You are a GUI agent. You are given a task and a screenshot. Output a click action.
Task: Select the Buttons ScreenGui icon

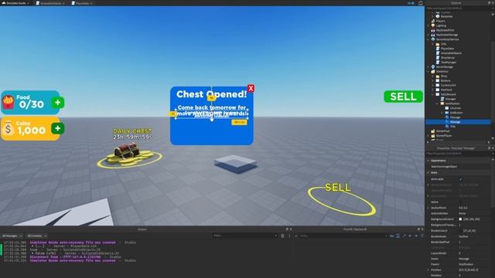(x=438, y=80)
